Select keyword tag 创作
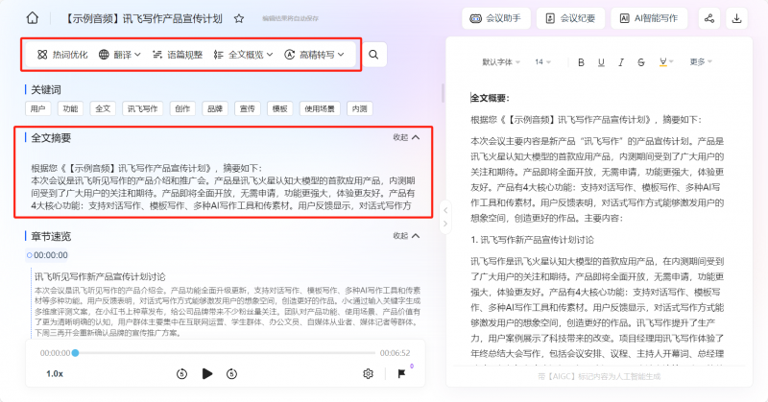Viewport: 768px width, 402px height. pos(182,108)
